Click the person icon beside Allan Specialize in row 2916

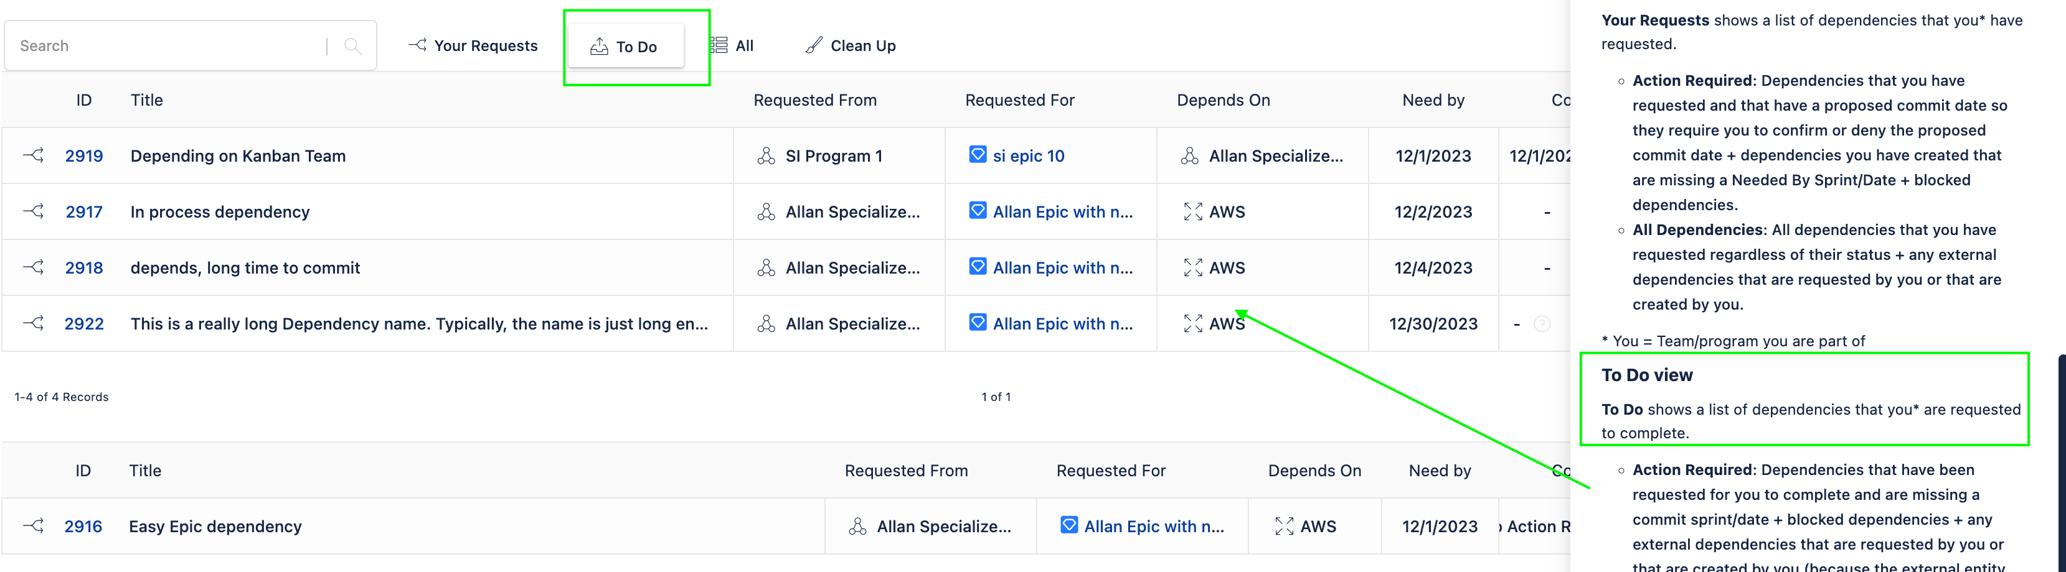pos(857,527)
